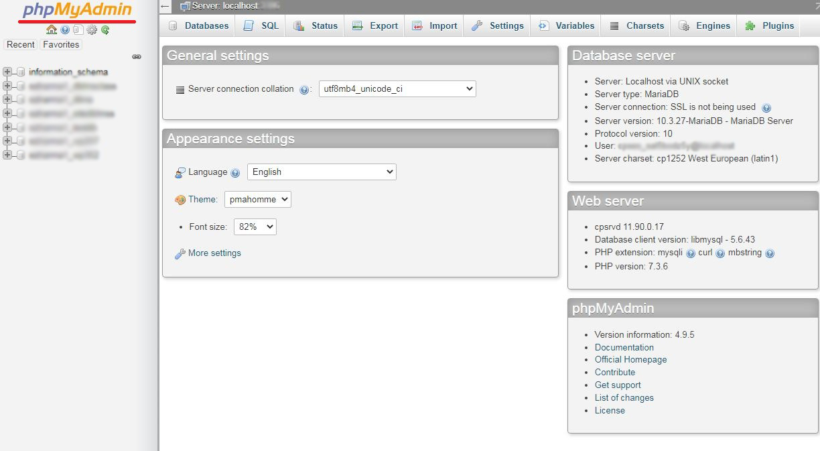Click the Language icon in Appearance settings
The width and height of the screenshot is (820, 451).
click(180, 173)
